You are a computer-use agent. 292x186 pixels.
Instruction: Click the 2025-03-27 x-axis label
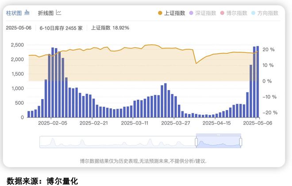(176, 123)
